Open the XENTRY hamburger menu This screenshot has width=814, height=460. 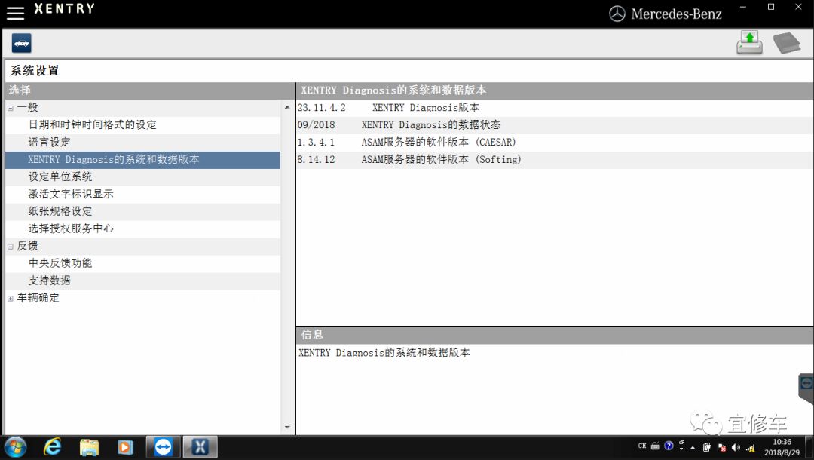coord(15,13)
